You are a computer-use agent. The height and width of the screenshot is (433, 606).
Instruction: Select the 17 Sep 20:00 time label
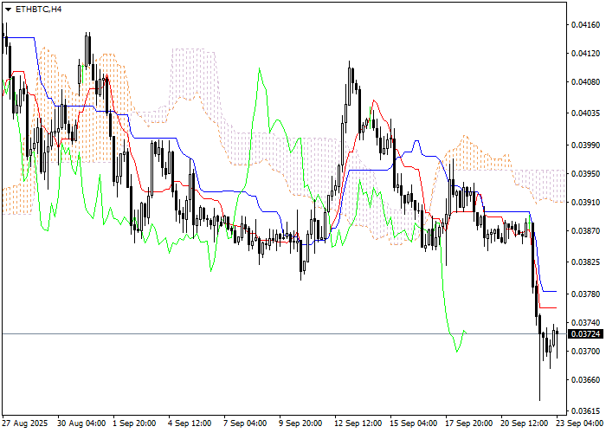(467, 423)
